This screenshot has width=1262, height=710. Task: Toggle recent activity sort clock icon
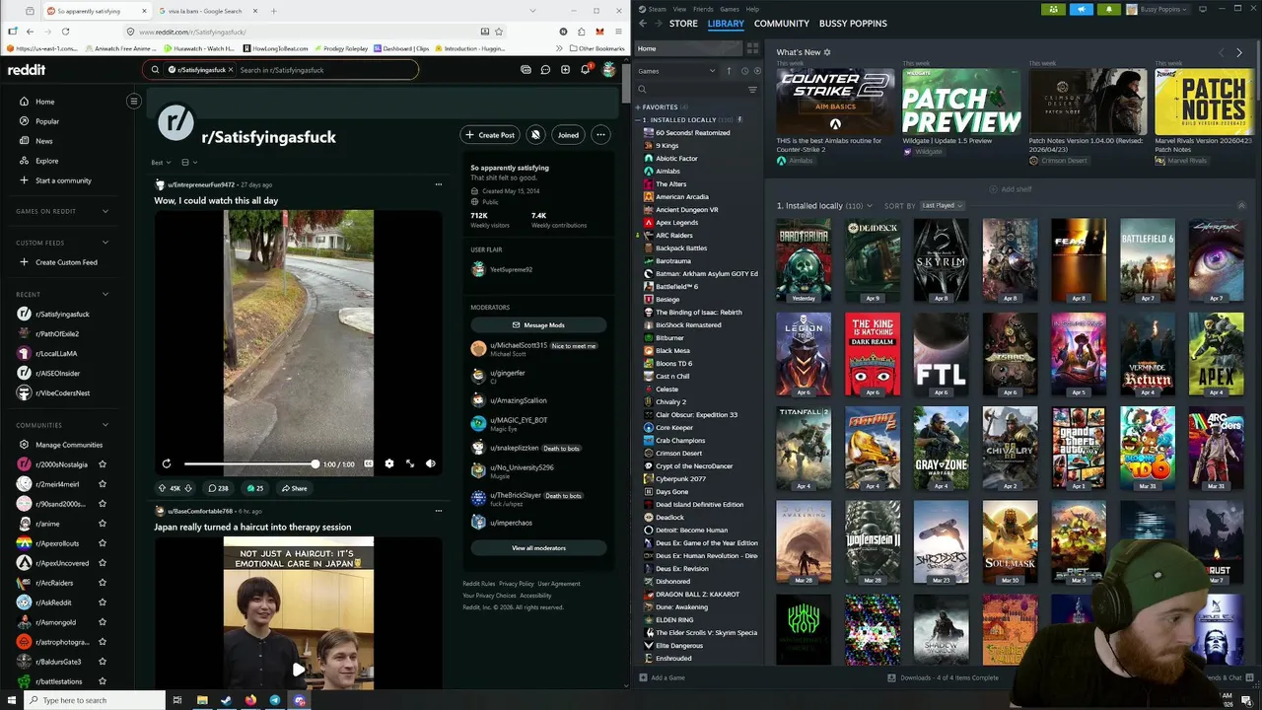click(744, 71)
